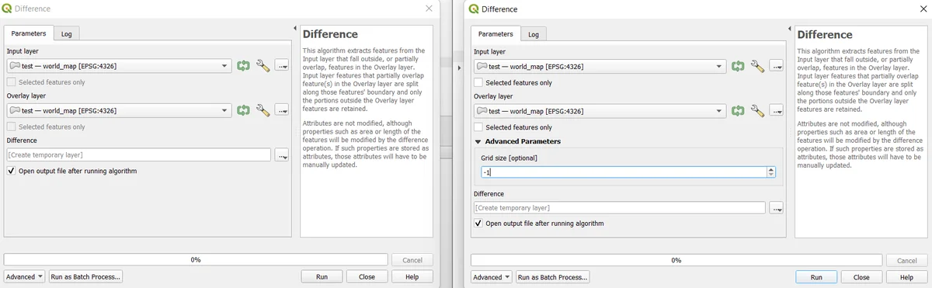Click iterate-over-features icon for Input layer, left dialog

243,66
